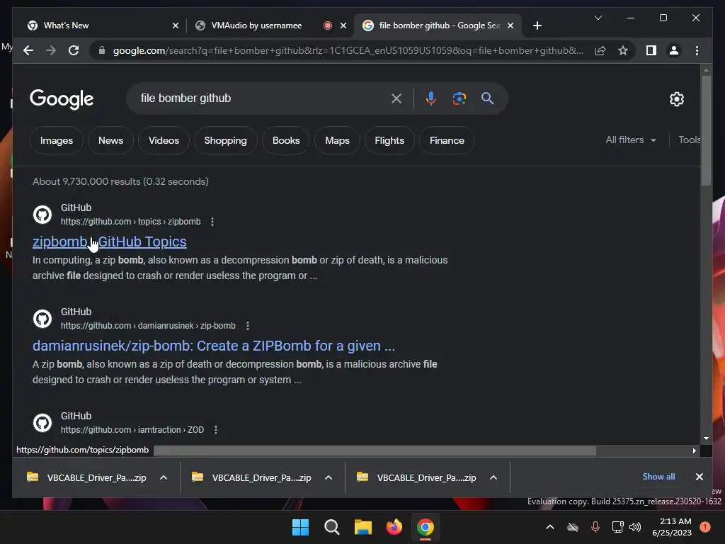725x544 pixels.
Task: Submit search with magnifier icon
Action: point(487,98)
